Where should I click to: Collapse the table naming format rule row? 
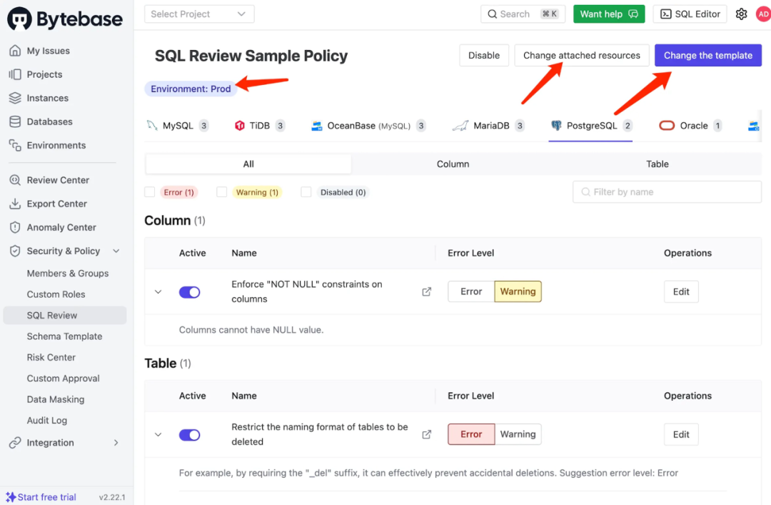(158, 434)
